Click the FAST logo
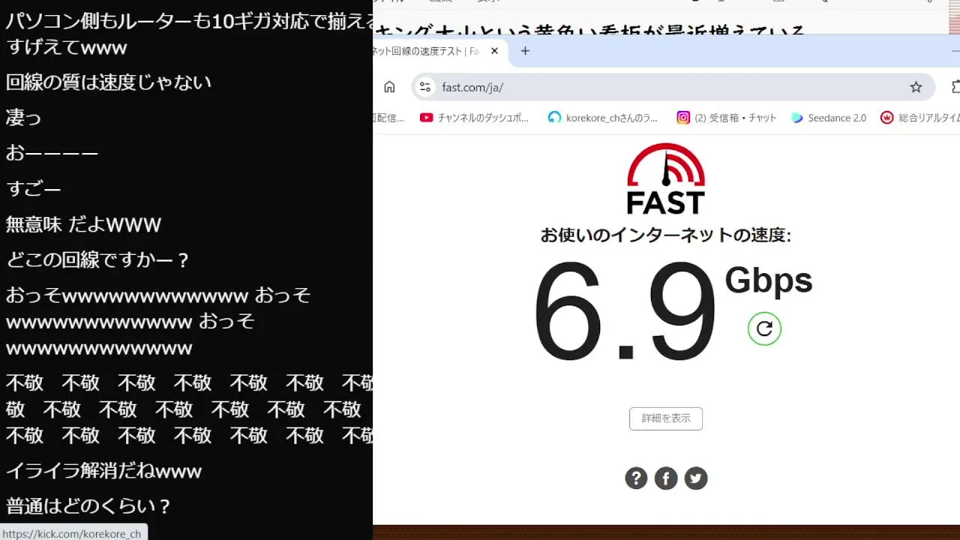 (x=666, y=178)
